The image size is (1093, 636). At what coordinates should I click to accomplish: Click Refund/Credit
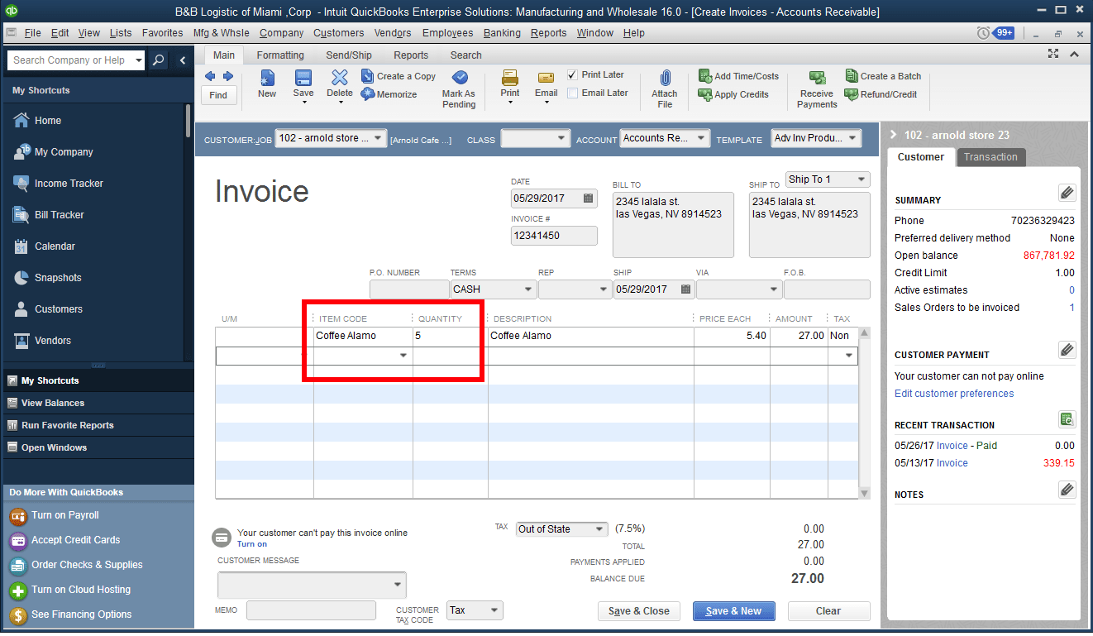point(881,94)
